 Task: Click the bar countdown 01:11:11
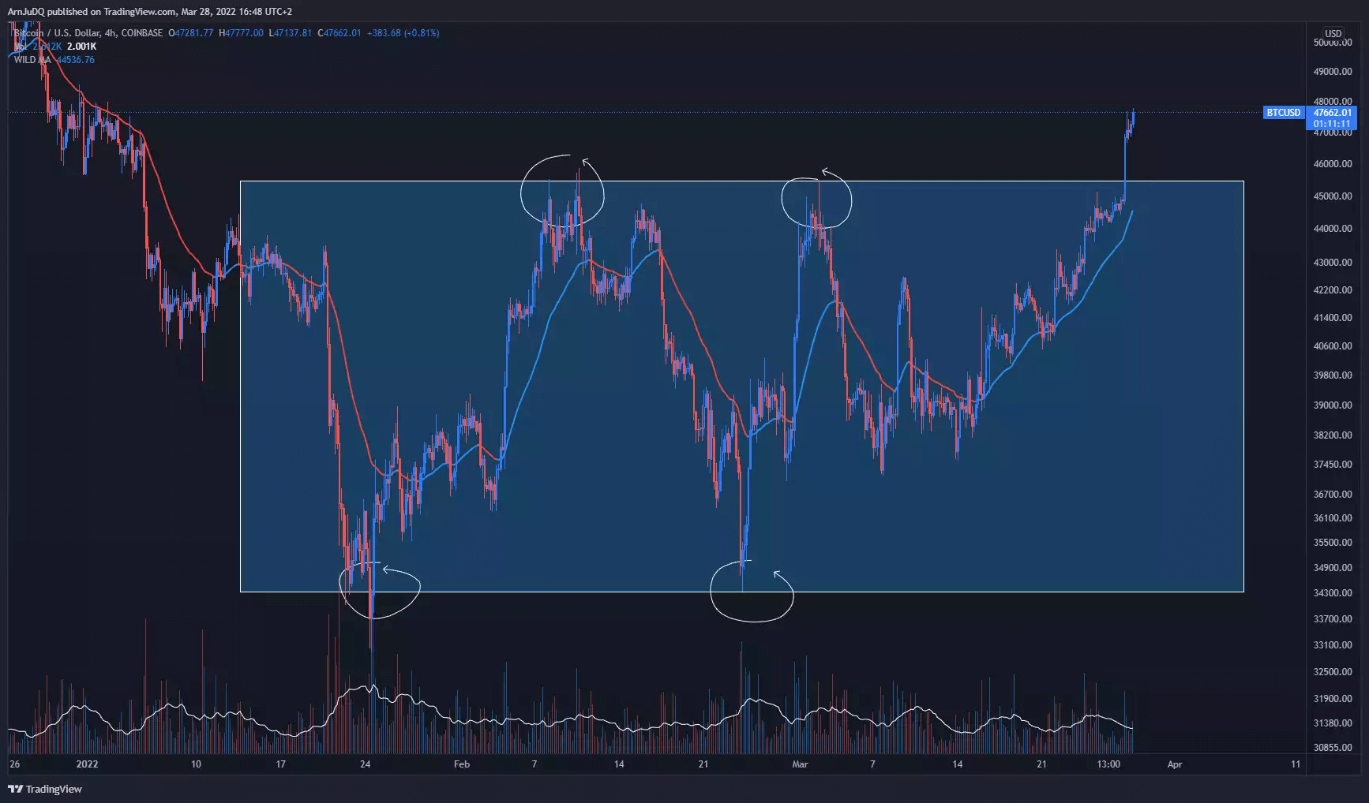pos(1333,124)
